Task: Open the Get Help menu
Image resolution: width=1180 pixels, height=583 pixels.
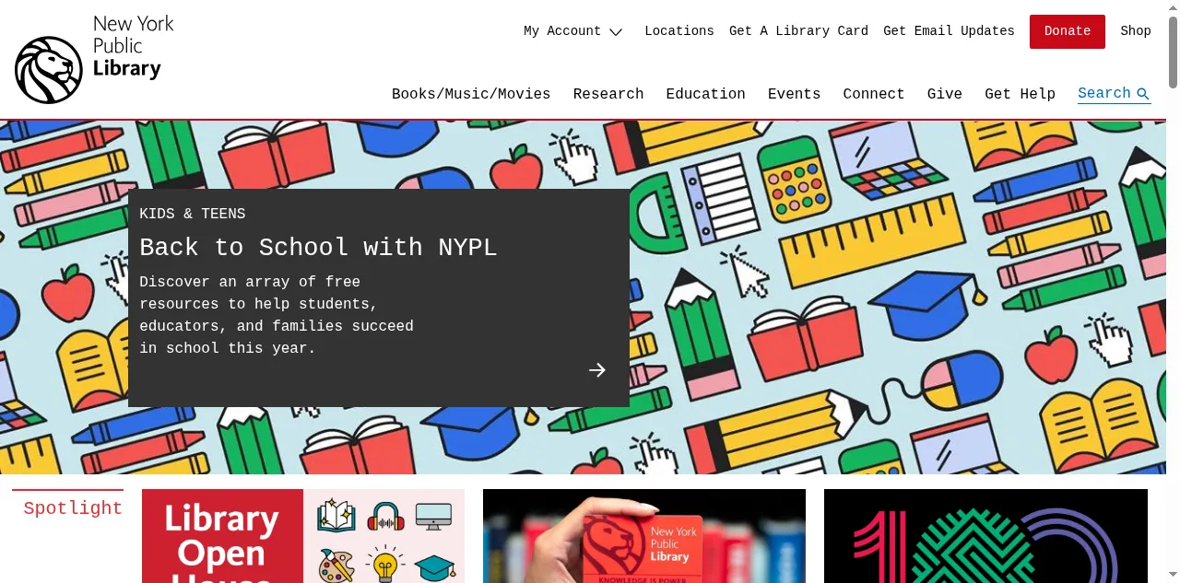Action: (1020, 94)
